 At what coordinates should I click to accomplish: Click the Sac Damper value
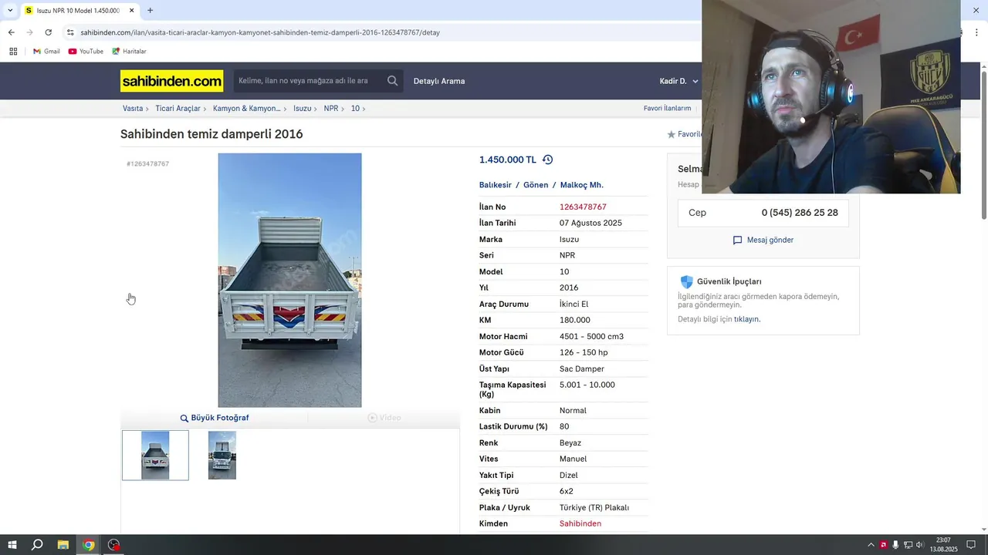tap(582, 369)
